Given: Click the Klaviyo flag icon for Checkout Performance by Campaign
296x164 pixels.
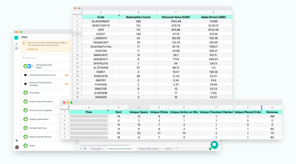Looking at the screenshot, I should tap(25, 84).
